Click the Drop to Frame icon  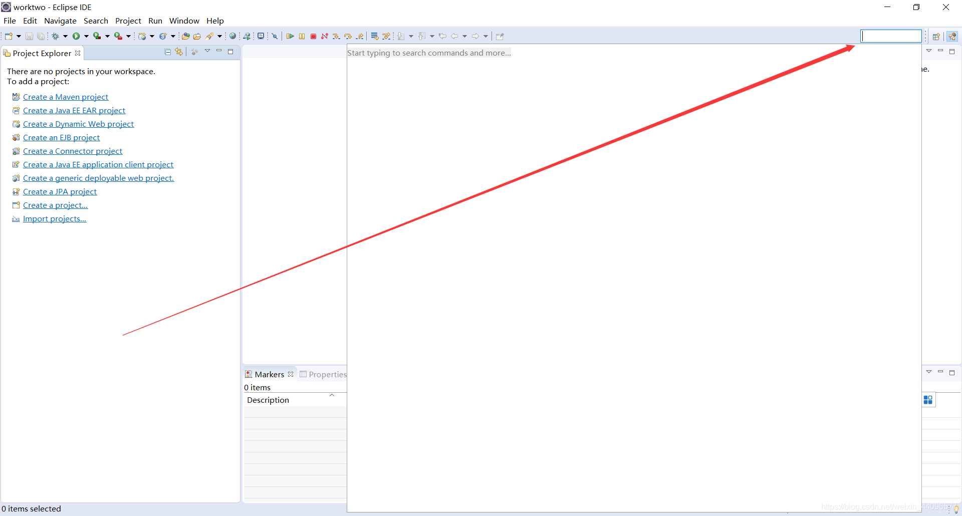pyautogui.click(x=374, y=36)
